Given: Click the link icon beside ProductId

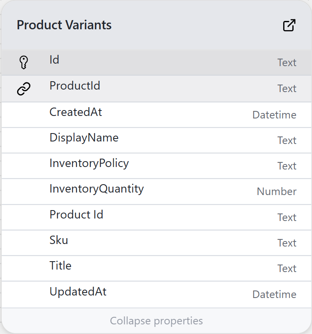Looking at the screenshot, I should pos(23,89).
